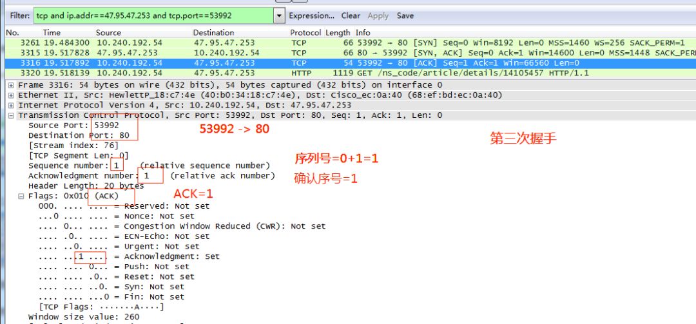Screen dimensions: 696x324
Task: Select the Header Length: 20 bytes field
Action: pyautogui.click(x=86, y=186)
